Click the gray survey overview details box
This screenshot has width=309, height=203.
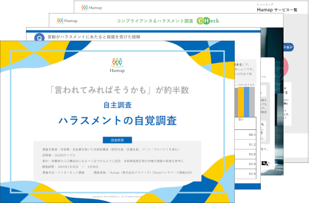click(117, 161)
